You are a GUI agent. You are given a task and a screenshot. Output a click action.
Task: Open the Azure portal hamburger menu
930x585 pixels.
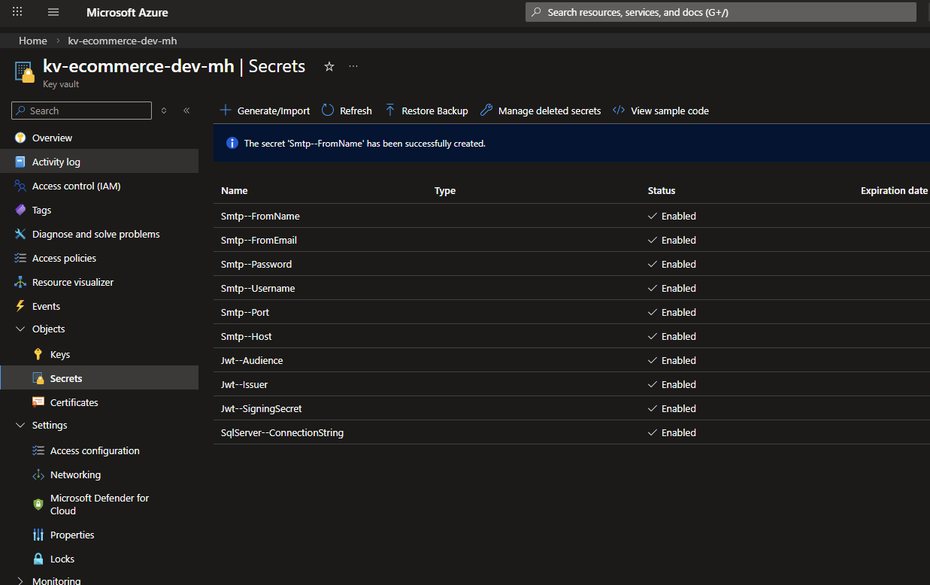pyautogui.click(x=53, y=12)
